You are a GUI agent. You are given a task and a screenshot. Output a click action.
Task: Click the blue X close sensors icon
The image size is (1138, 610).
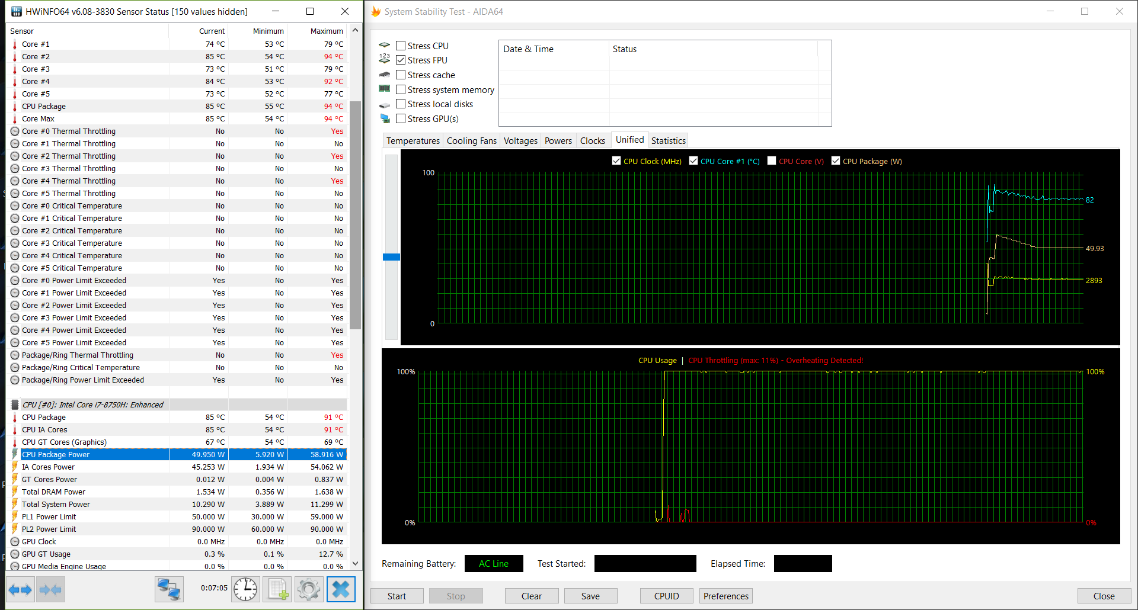tap(341, 590)
